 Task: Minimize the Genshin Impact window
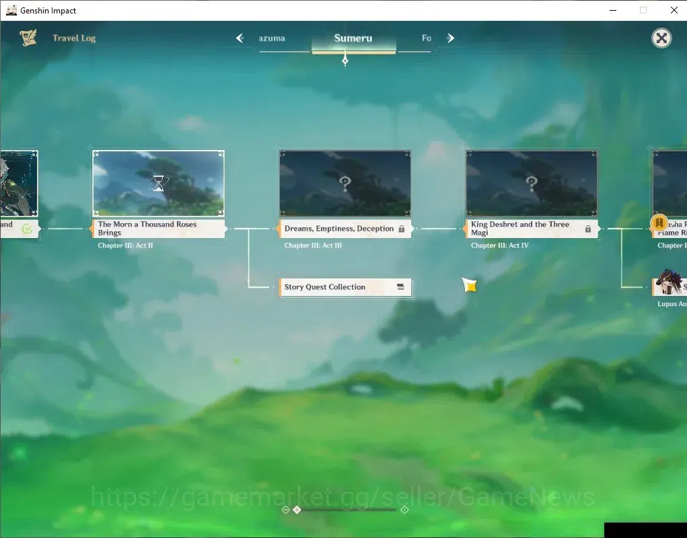[x=613, y=10]
